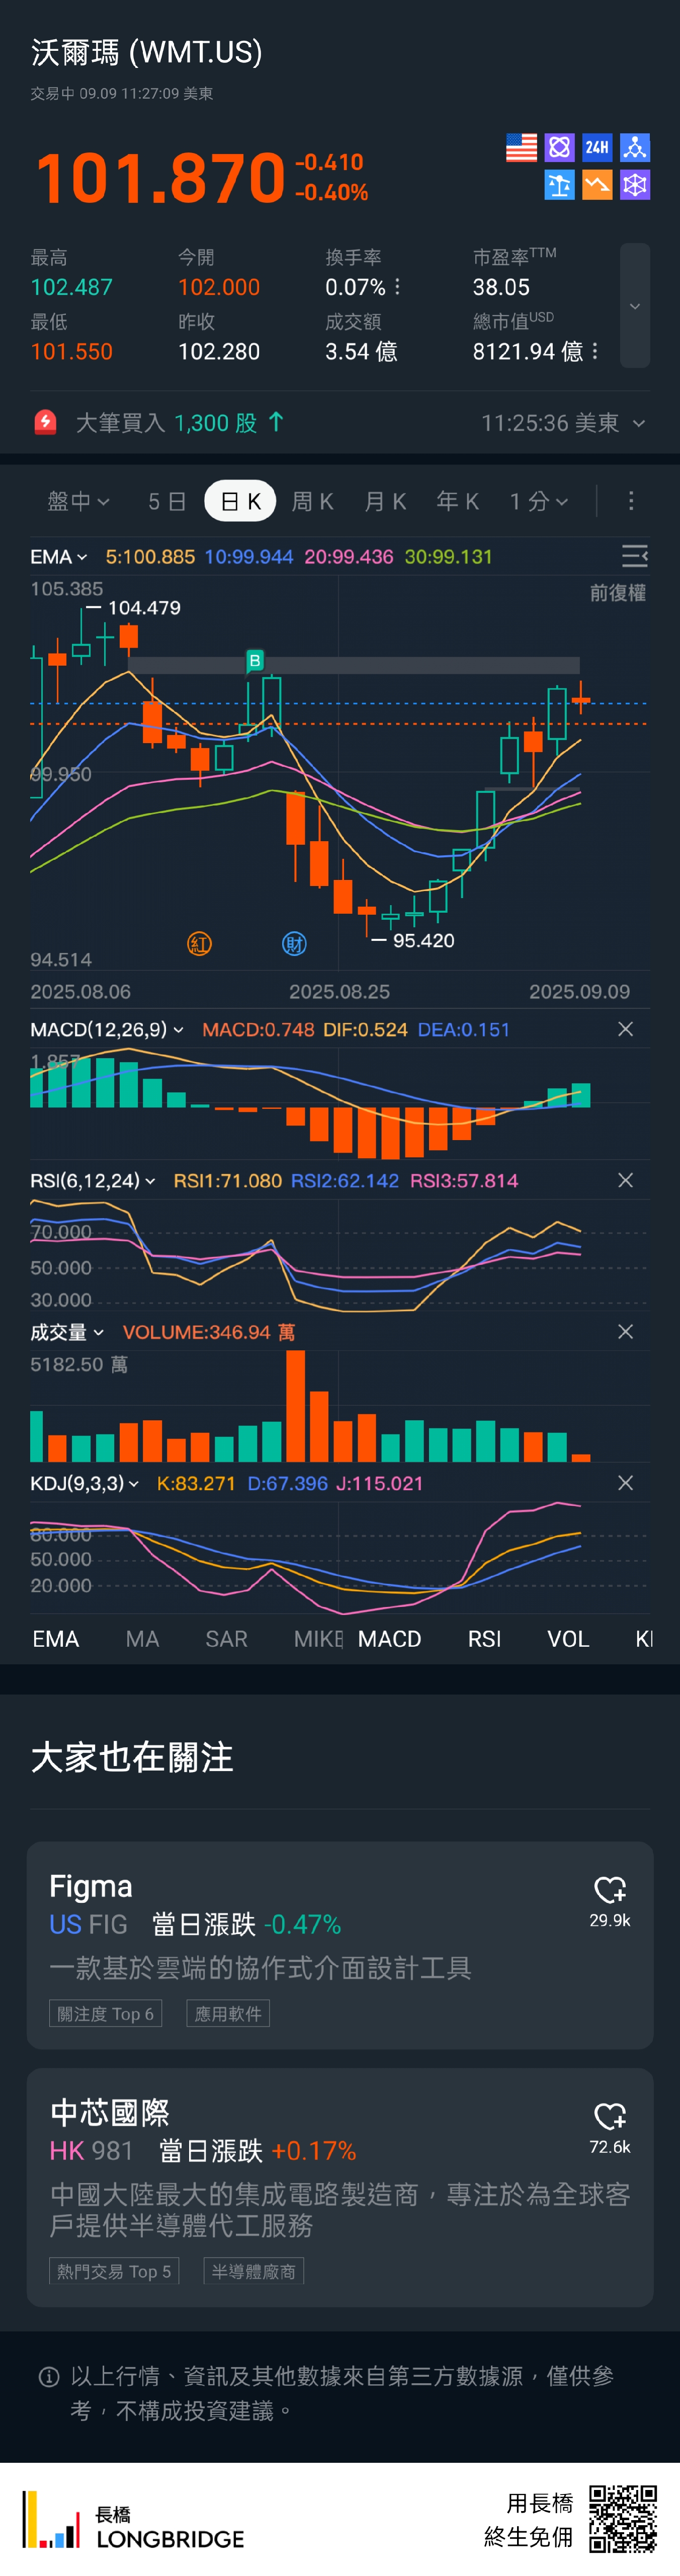Tap the orange downward trend icon
Screen dimensions: 680x2576
pyautogui.click(x=597, y=185)
